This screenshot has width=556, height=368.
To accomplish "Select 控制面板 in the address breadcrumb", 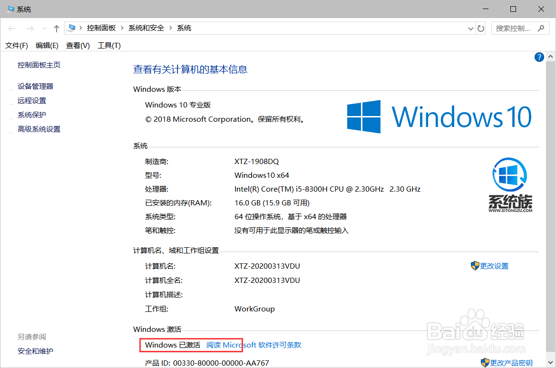I will (101, 28).
